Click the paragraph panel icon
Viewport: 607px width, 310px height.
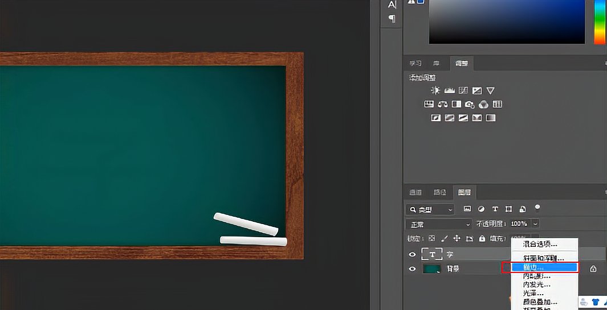coord(392,18)
